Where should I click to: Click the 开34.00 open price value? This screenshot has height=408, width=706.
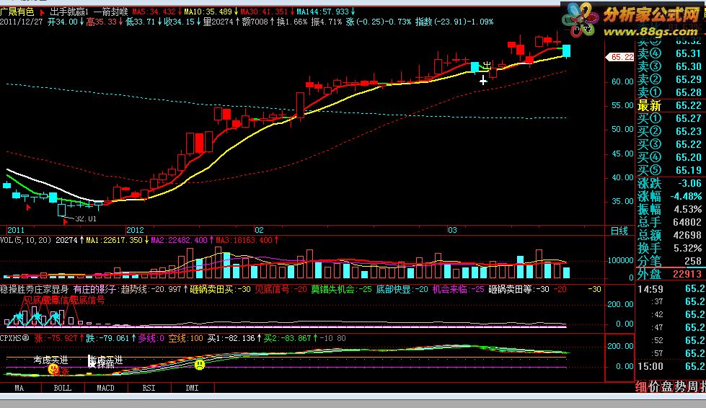point(66,22)
